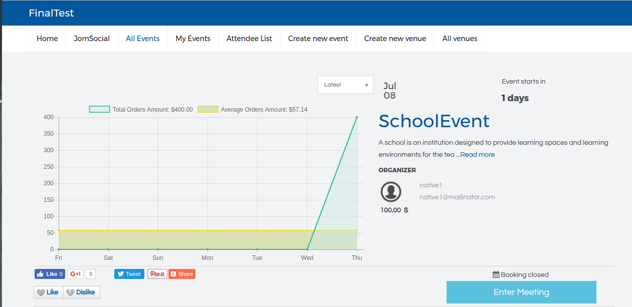Select the All venues menu item

pos(460,39)
